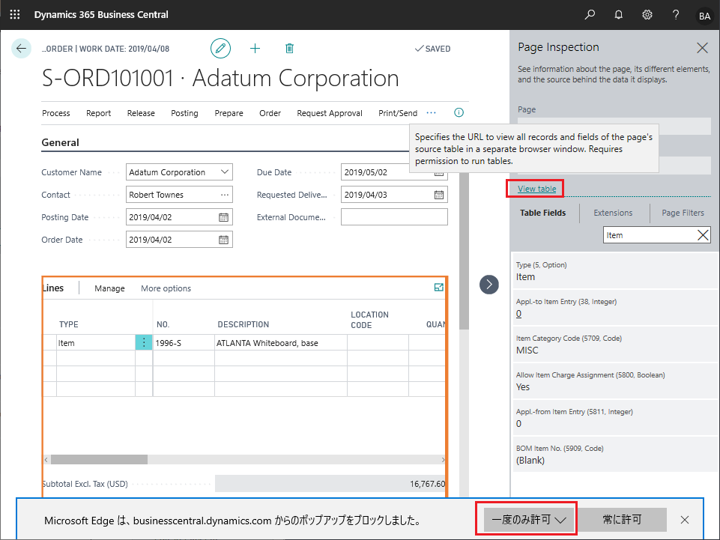Switch to the Page Filters tab
This screenshot has height=540, width=720.
tap(683, 213)
